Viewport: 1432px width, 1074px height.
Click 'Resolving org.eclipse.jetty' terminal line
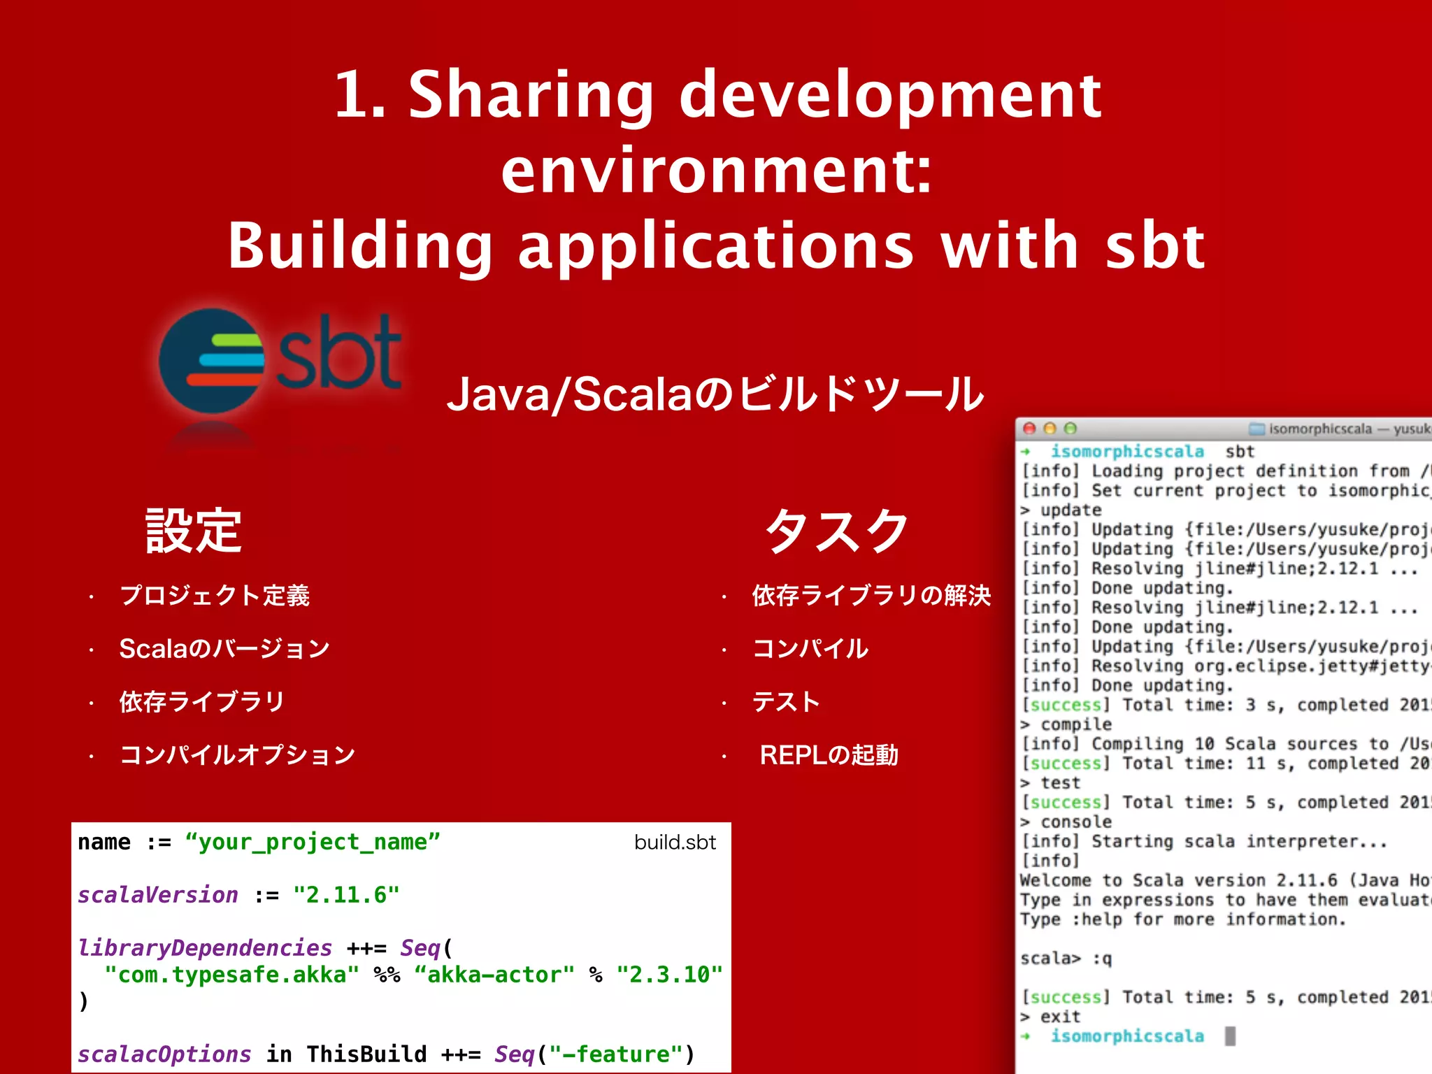[1226, 666]
